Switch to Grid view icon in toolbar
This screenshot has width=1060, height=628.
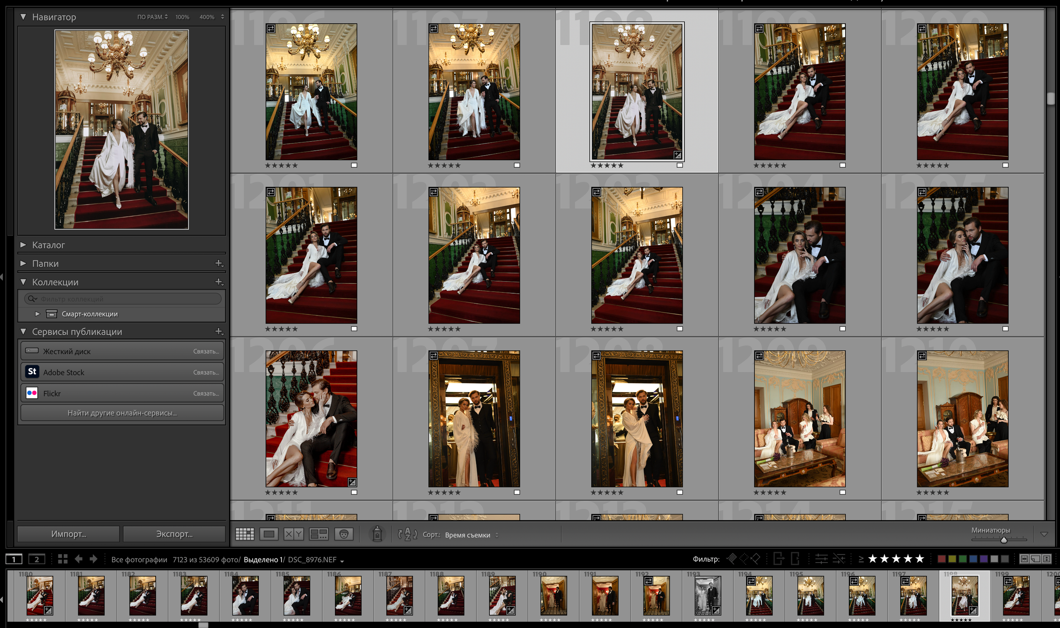pos(244,534)
